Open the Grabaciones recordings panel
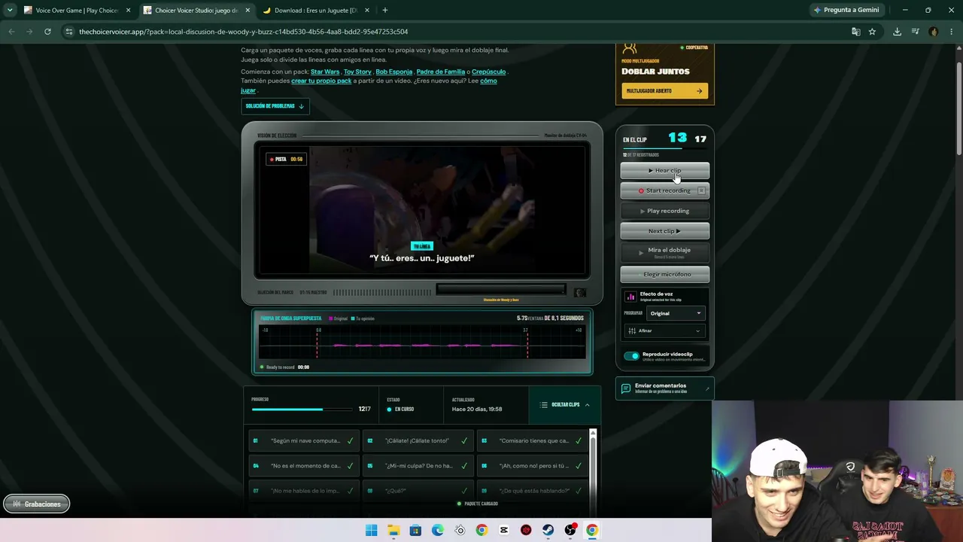 (36, 504)
